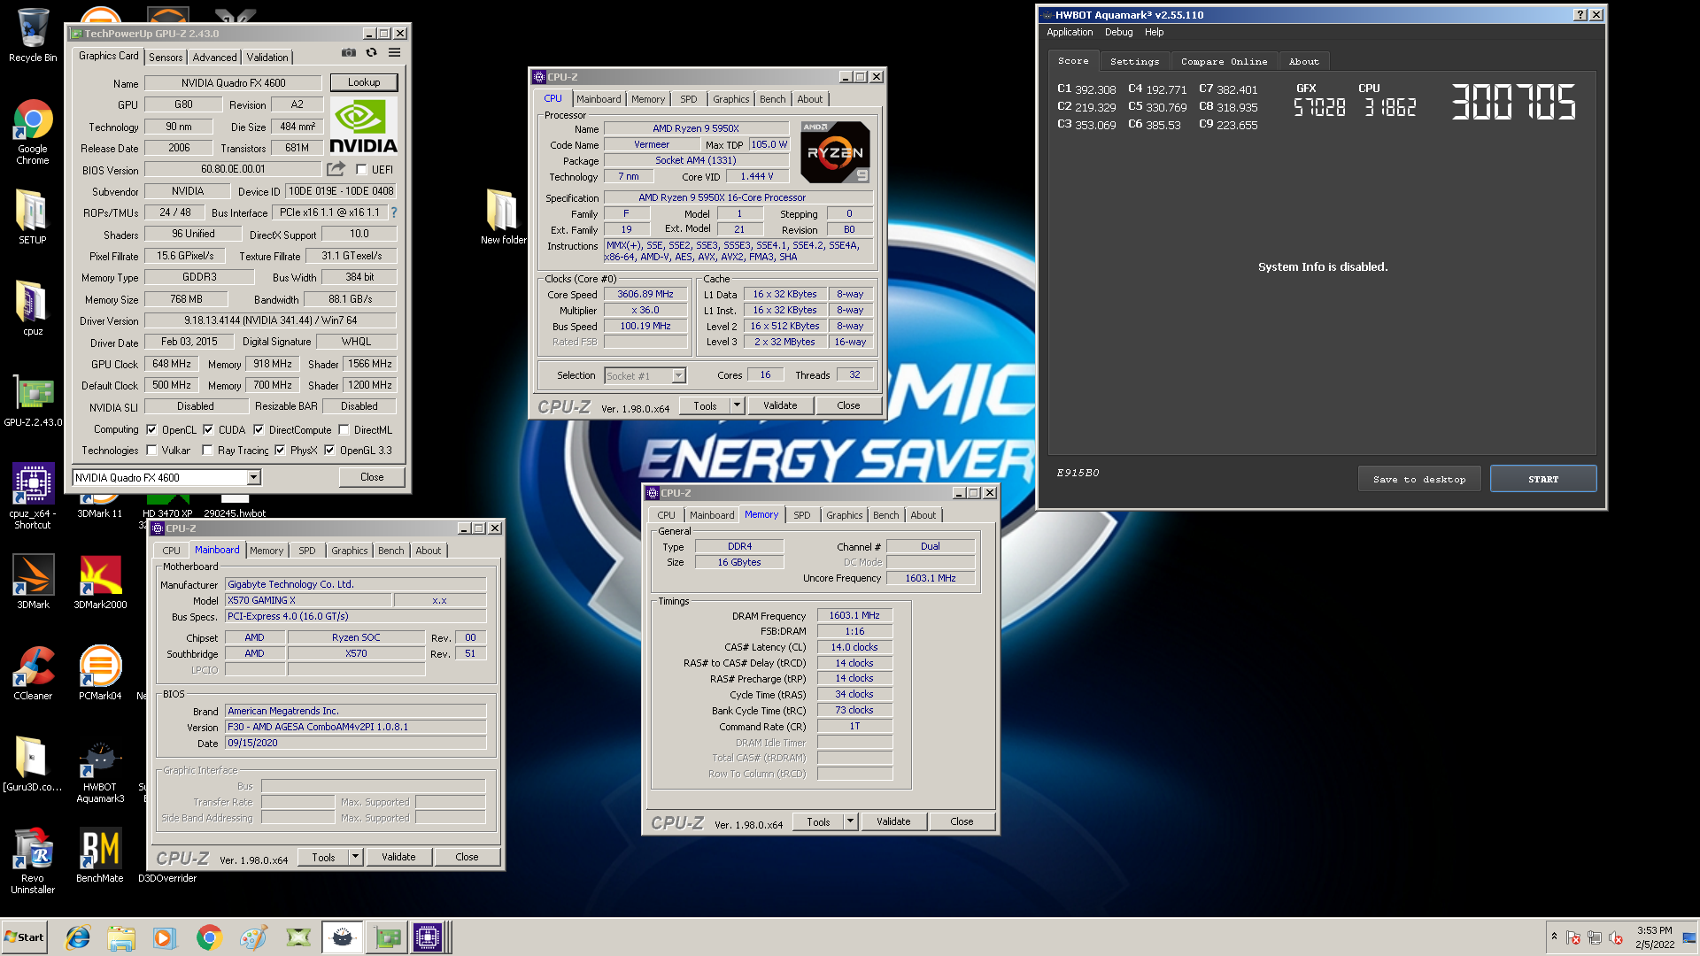Switch to the Sensors tab in GPU-Z
The image size is (1700, 956).
[166, 57]
